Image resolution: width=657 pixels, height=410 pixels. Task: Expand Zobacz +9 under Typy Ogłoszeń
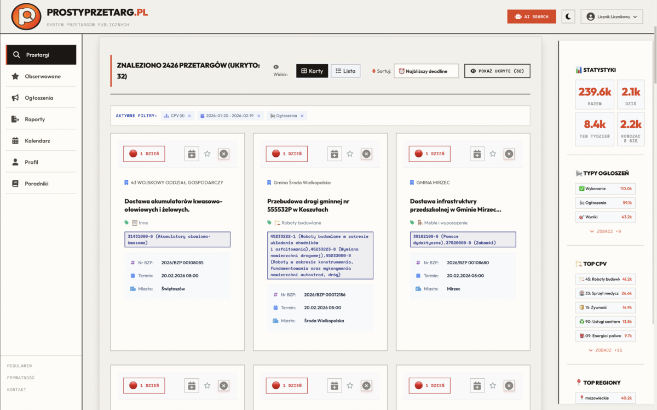(605, 231)
